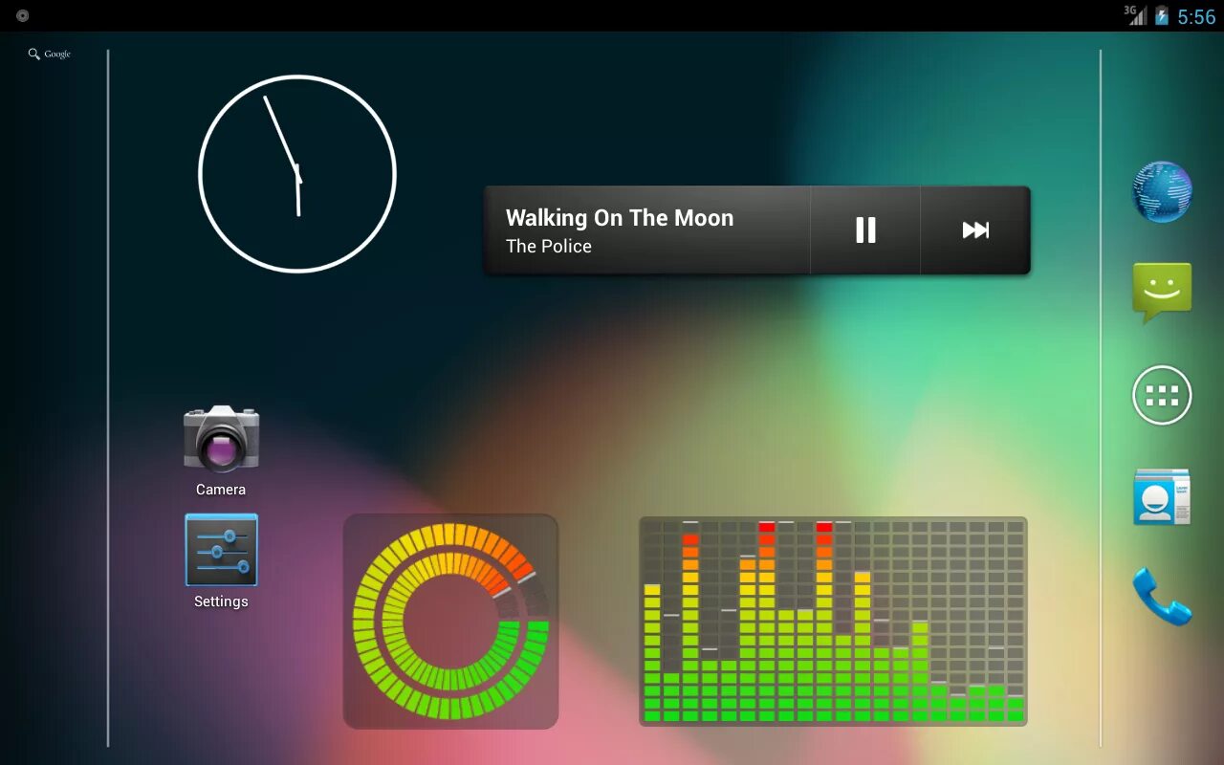Image resolution: width=1224 pixels, height=765 pixels.
Task: Tap the 'Google' search text
Action: click(57, 55)
